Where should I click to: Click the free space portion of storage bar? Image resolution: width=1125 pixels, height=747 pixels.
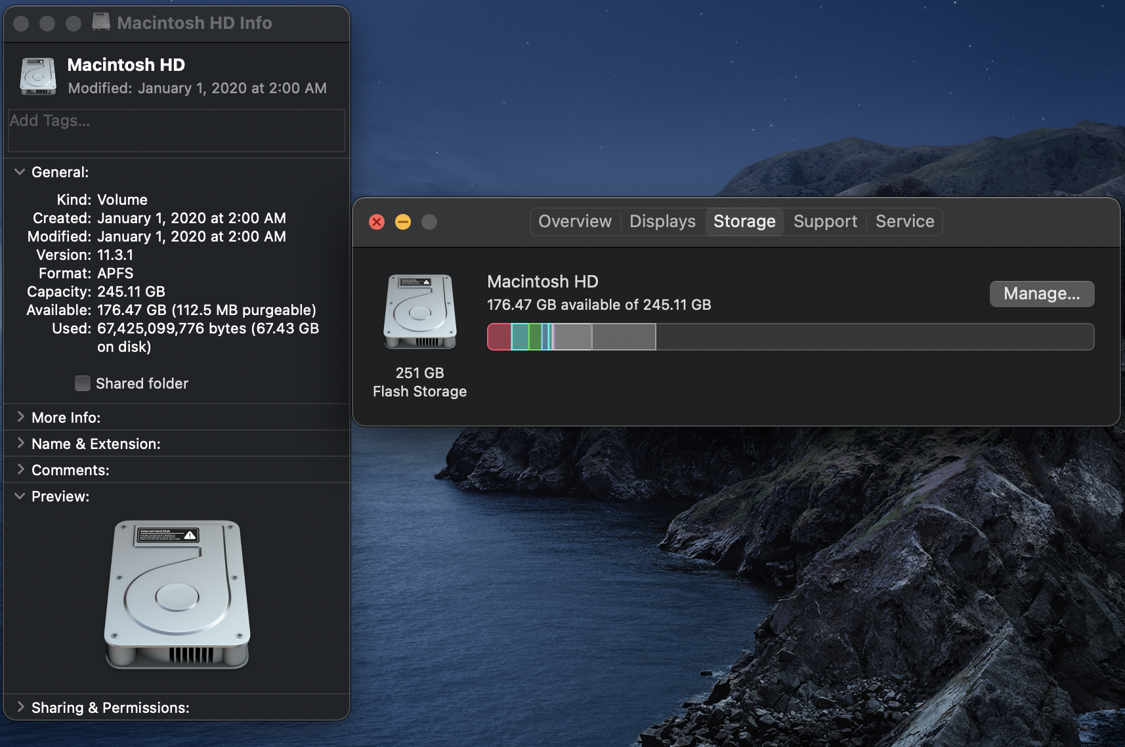point(875,337)
